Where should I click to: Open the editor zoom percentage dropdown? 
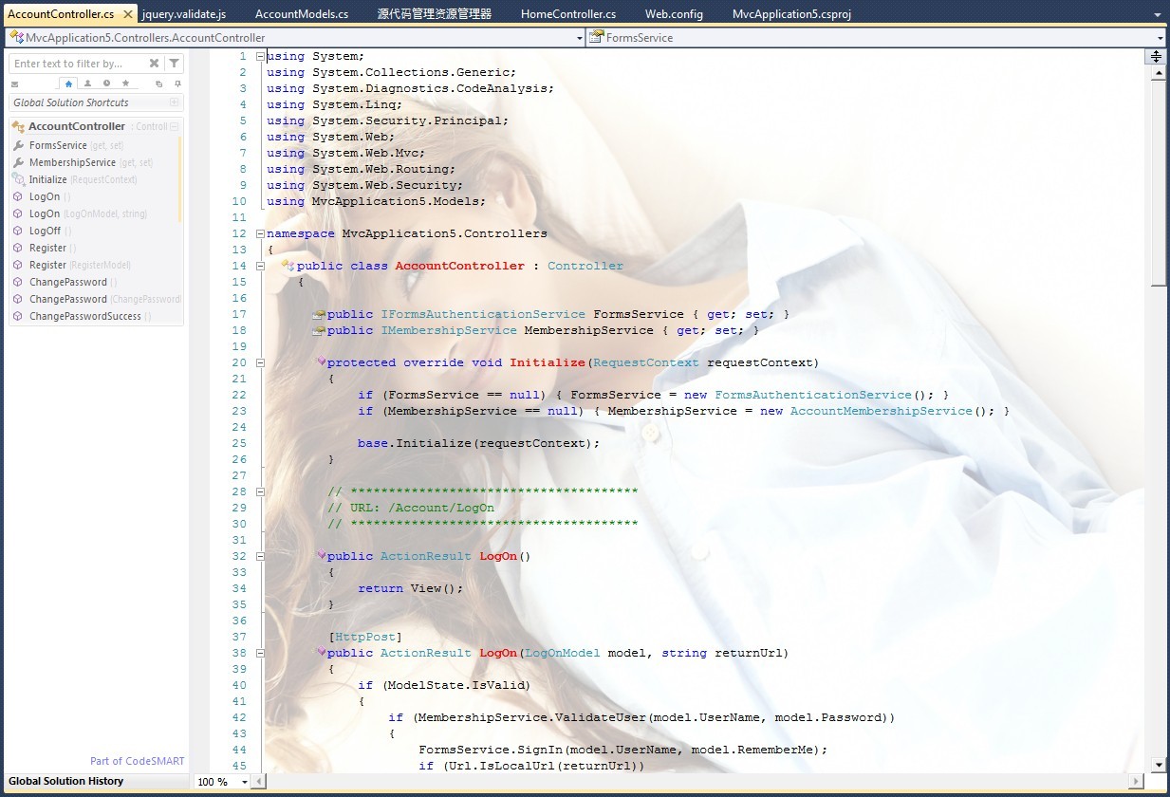point(244,782)
